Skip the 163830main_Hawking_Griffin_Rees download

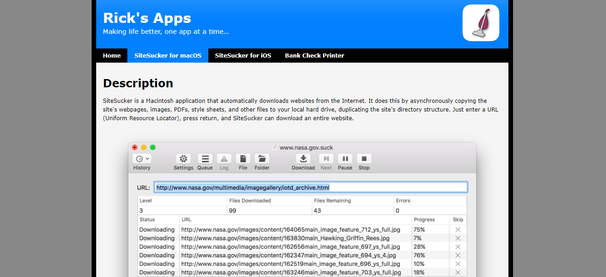click(x=458, y=238)
